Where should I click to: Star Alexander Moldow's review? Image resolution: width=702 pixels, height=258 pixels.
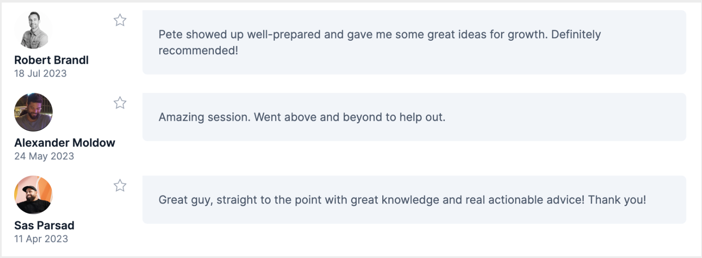120,103
